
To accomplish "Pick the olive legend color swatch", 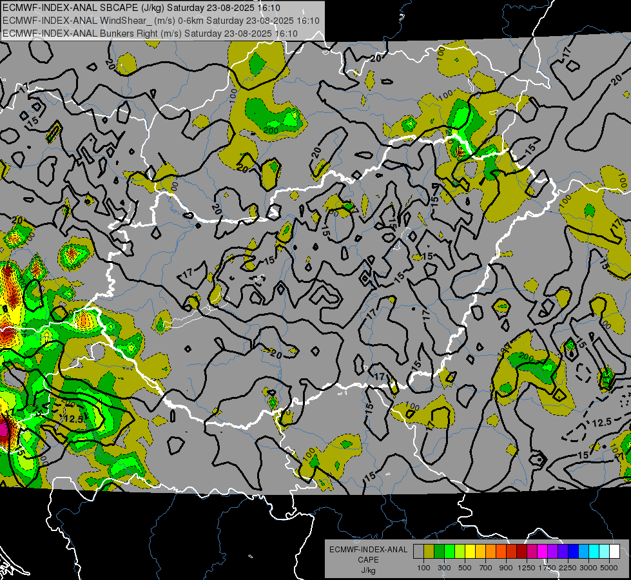I will tap(429, 552).
